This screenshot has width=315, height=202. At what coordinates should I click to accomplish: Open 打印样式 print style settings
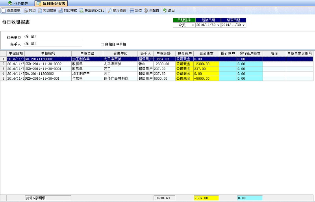click(x=61, y=11)
